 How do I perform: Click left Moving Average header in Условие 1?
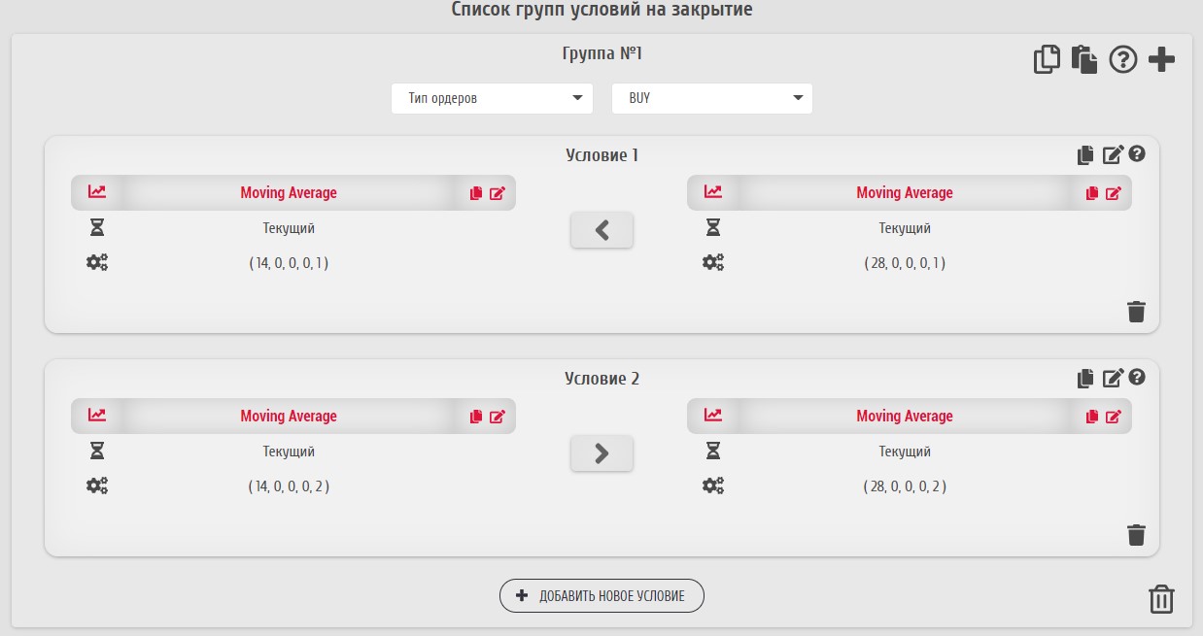click(x=289, y=193)
